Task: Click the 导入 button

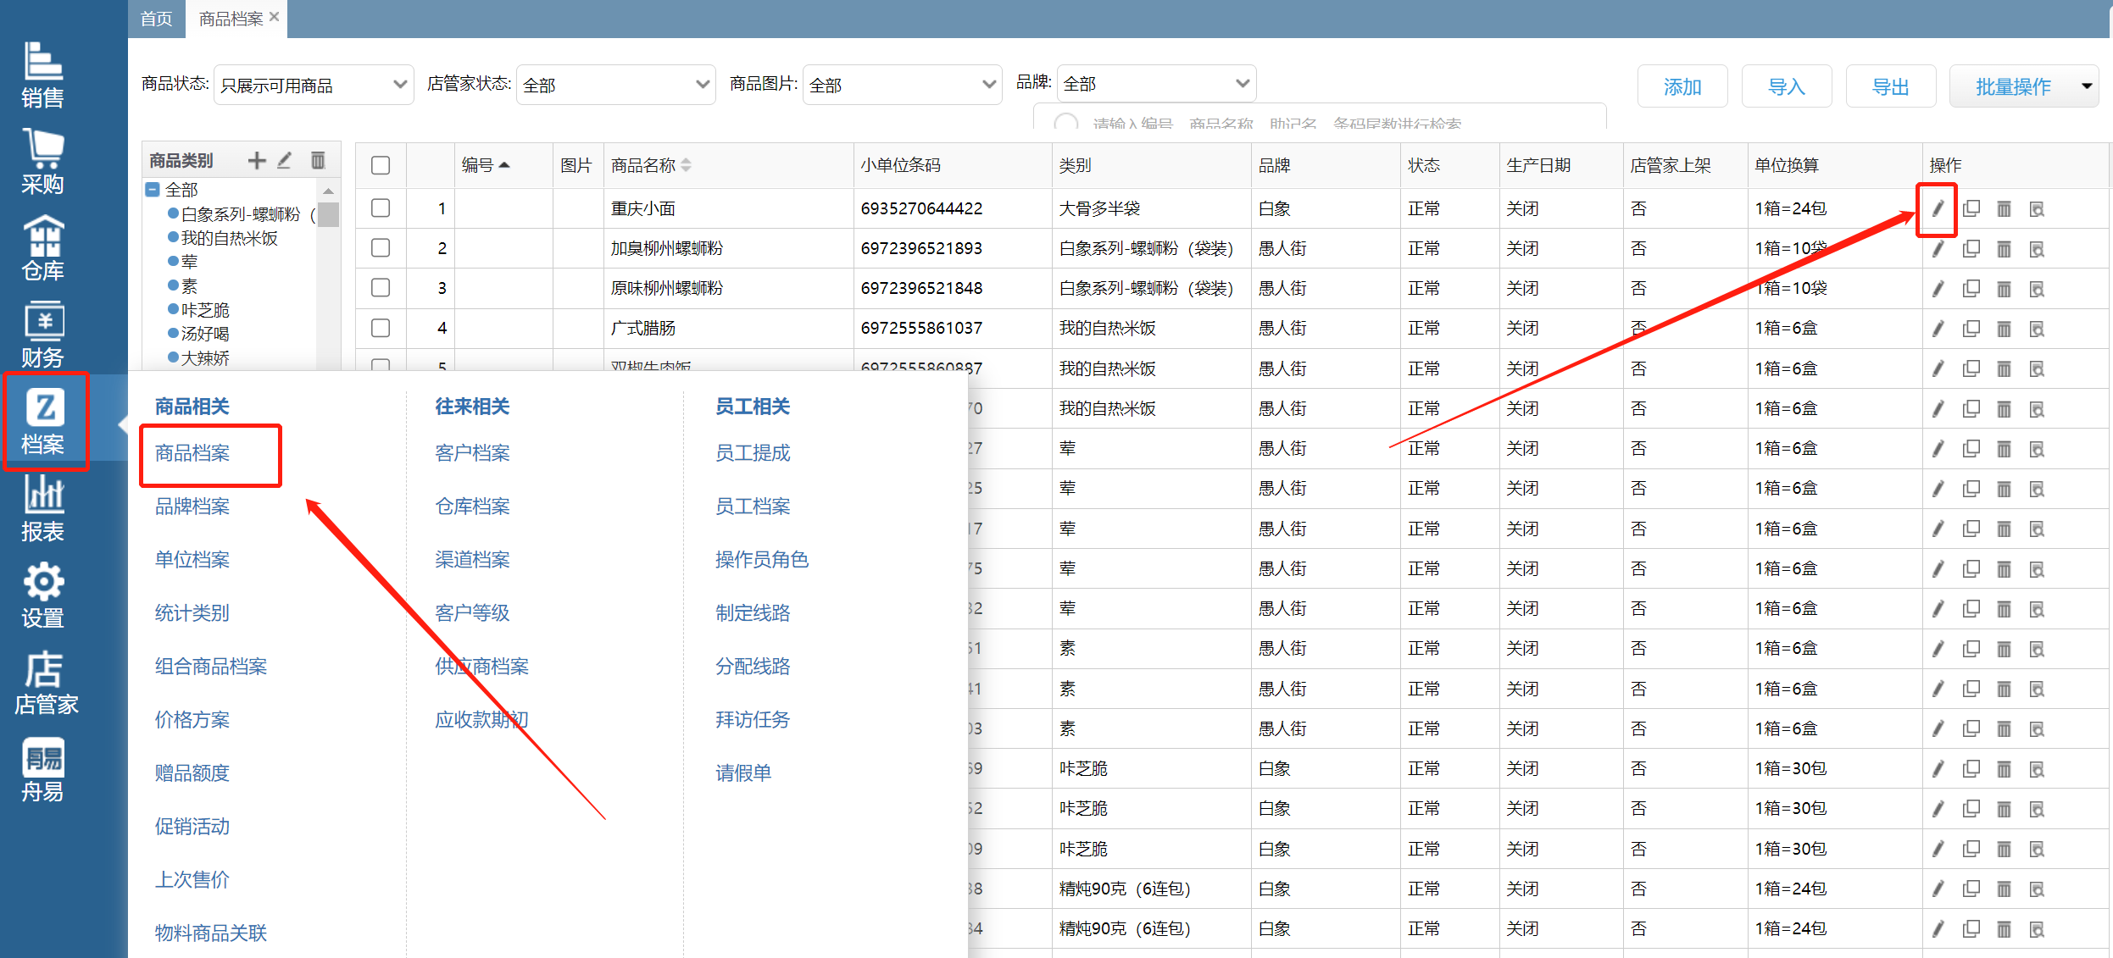Action: pyautogui.click(x=1787, y=86)
